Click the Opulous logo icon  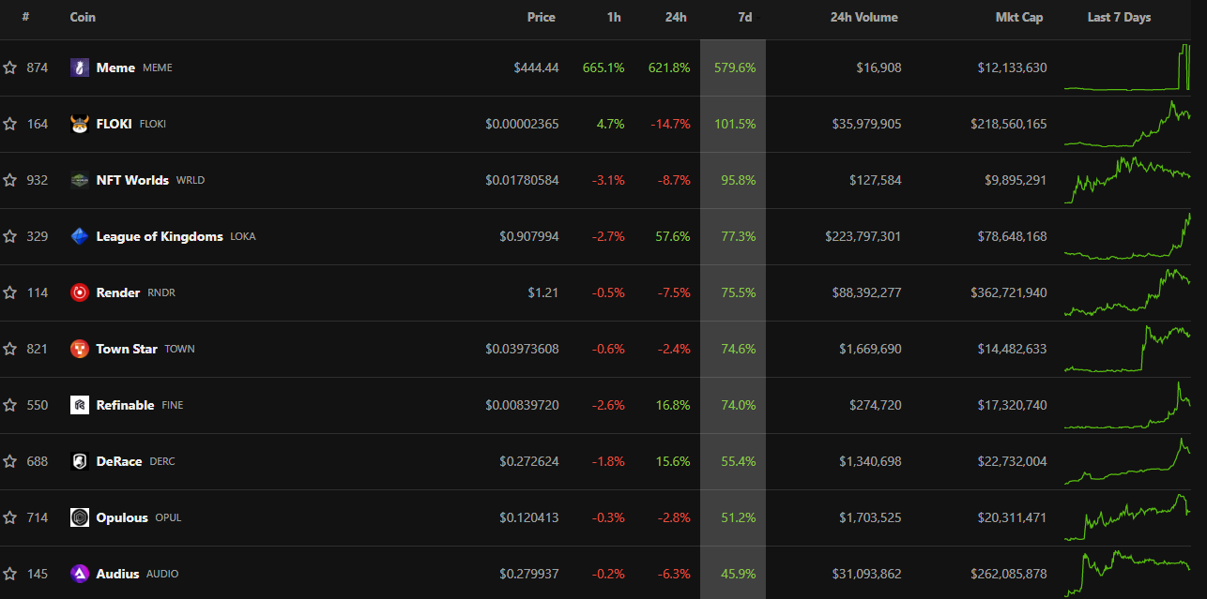pyautogui.click(x=80, y=517)
